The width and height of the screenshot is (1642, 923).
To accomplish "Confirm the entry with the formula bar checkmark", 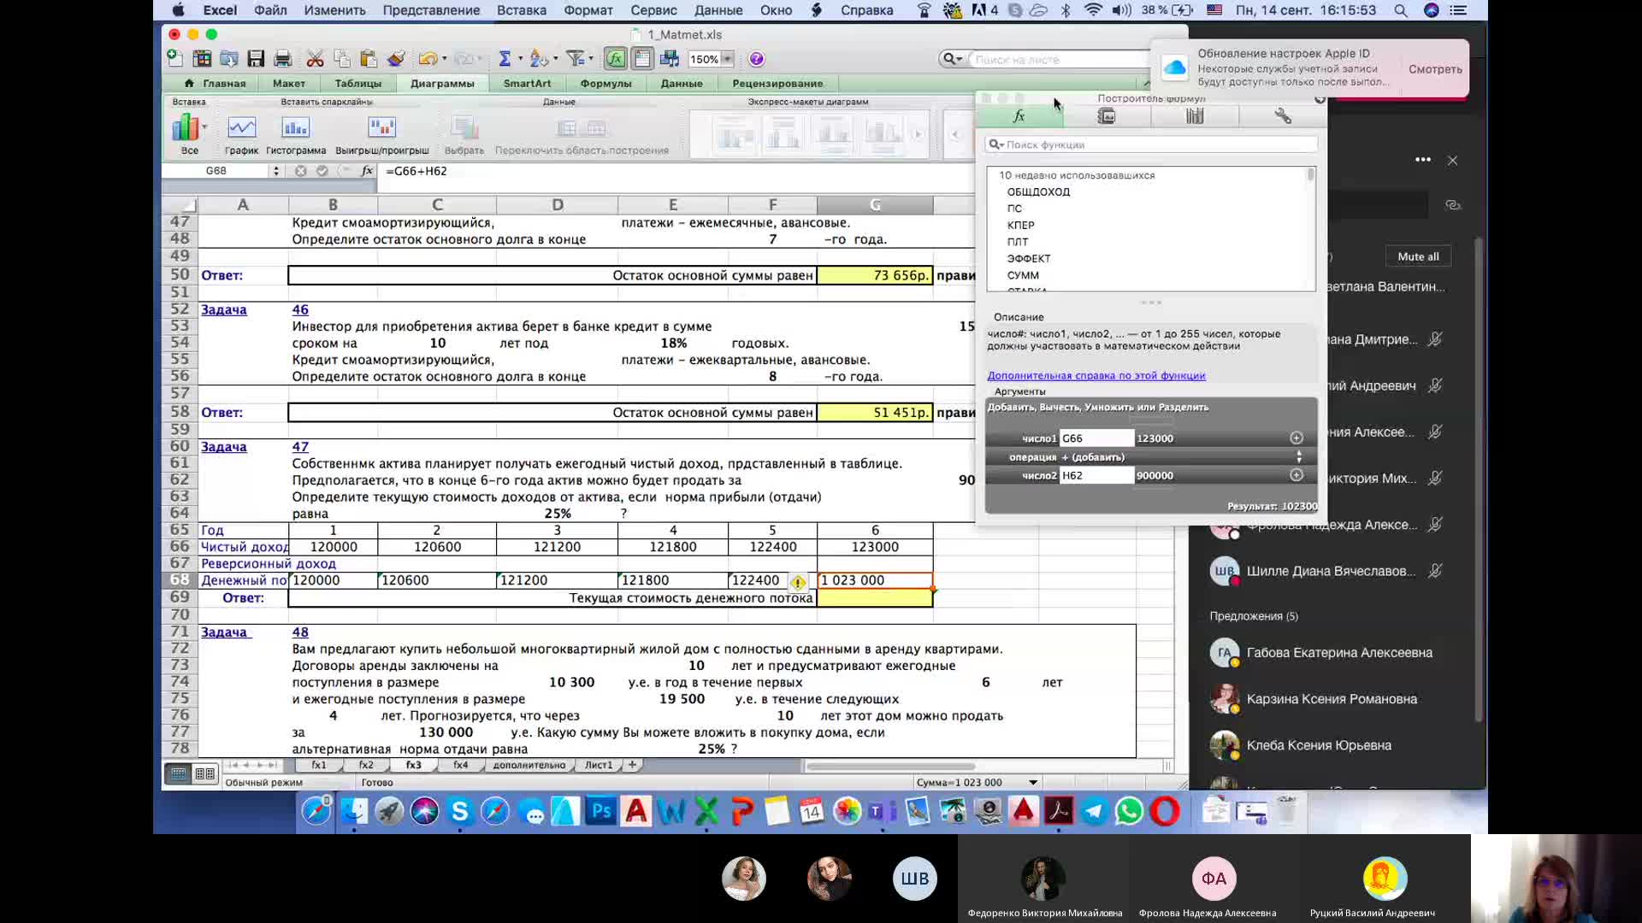I will tap(322, 171).
